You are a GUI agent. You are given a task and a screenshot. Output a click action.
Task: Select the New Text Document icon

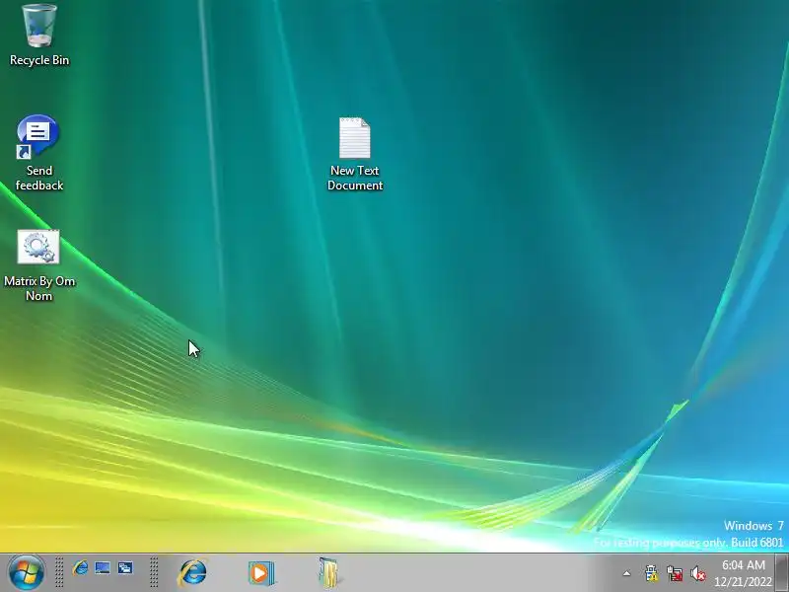point(355,137)
